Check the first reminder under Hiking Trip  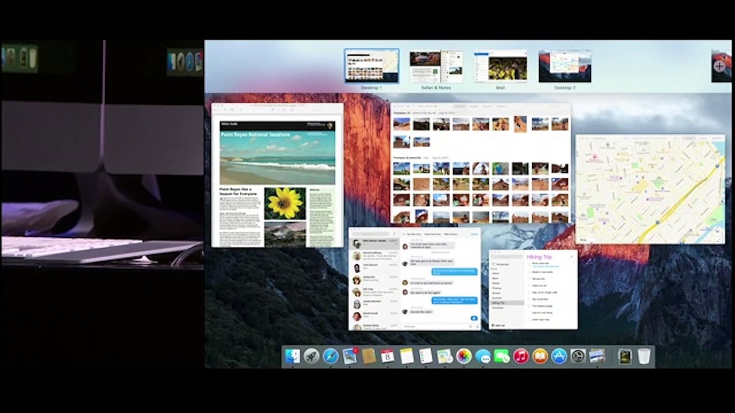click(x=530, y=264)
